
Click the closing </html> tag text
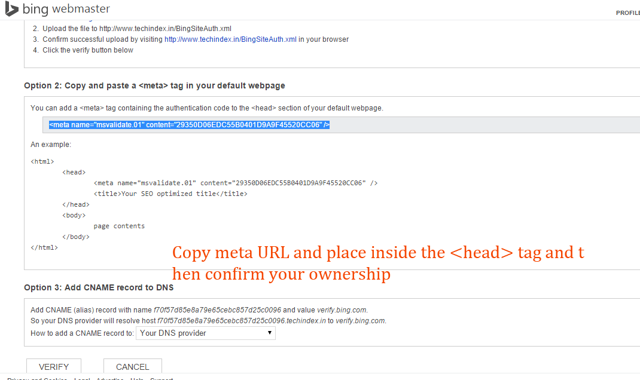(x=44, y=247)
